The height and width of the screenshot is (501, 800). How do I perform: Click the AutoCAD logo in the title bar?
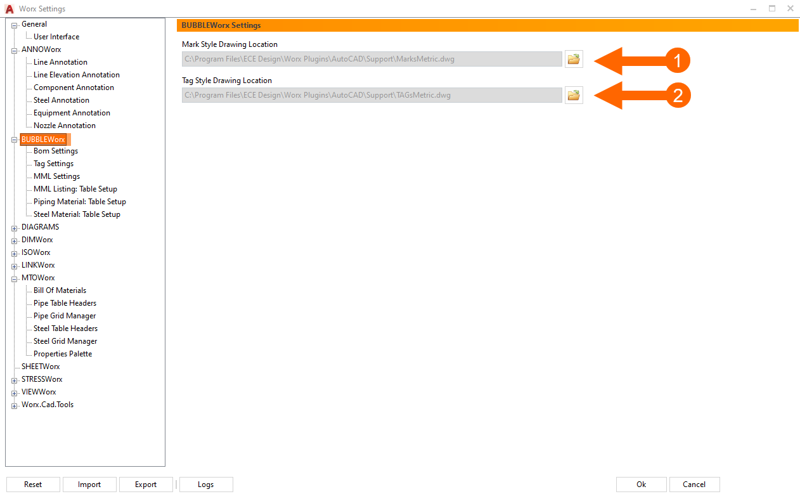[x=10, y=9]
